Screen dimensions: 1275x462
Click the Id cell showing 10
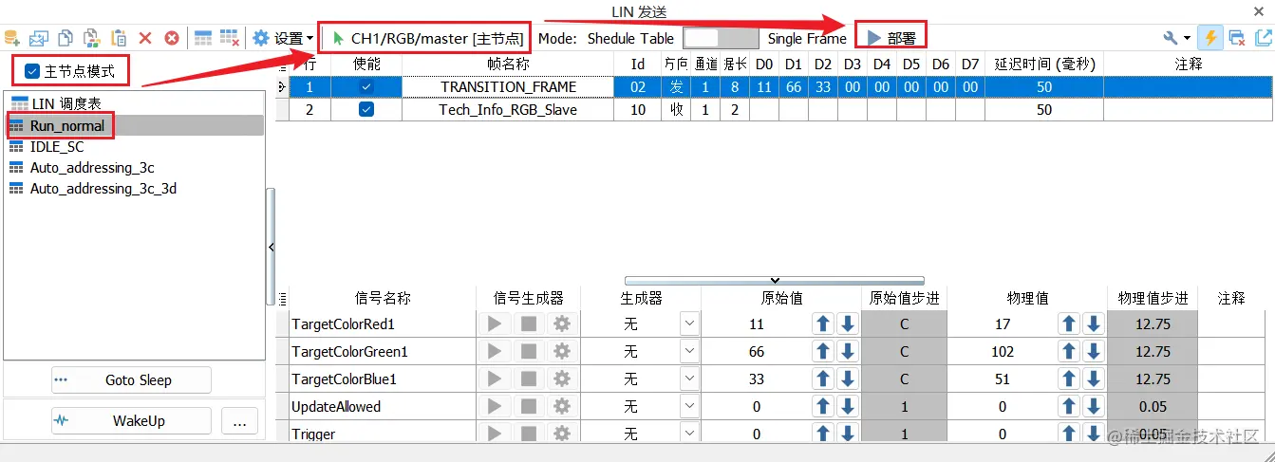pyautogui.click(x=638, y=109)
